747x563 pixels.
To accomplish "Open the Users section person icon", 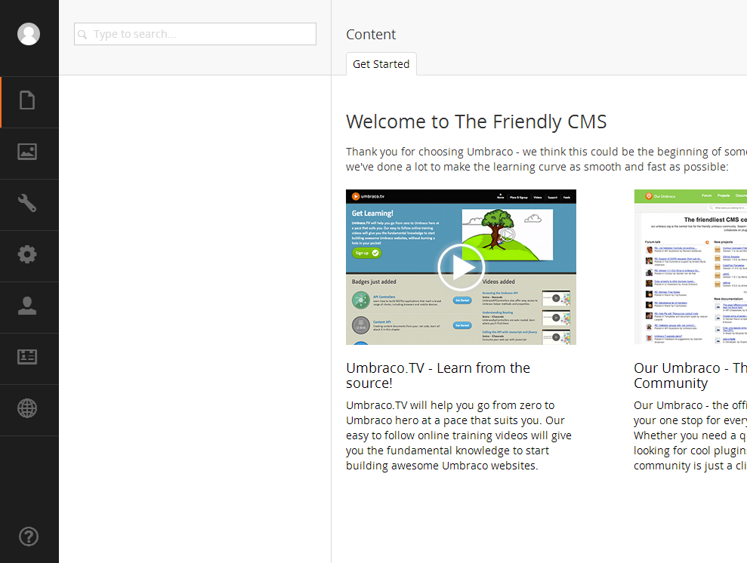I will pyautogui.click(x=27, y=306).
